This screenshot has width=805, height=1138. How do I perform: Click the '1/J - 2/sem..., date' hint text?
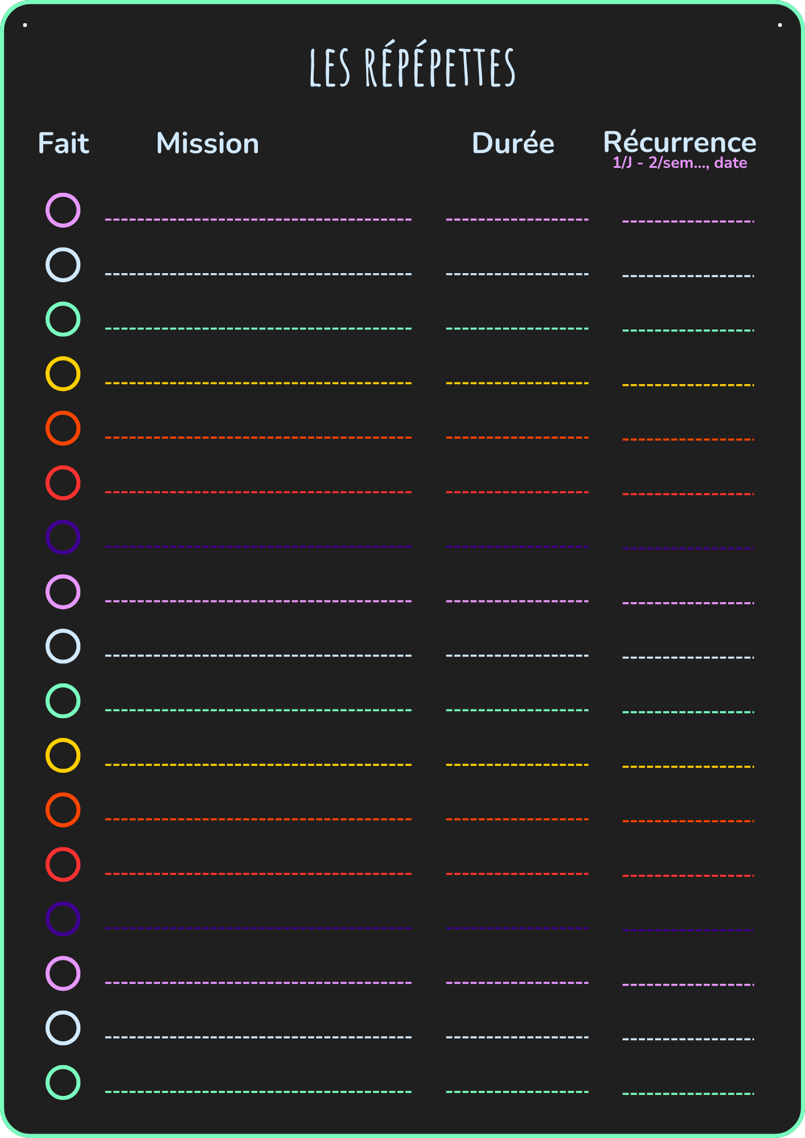point(680,163)
